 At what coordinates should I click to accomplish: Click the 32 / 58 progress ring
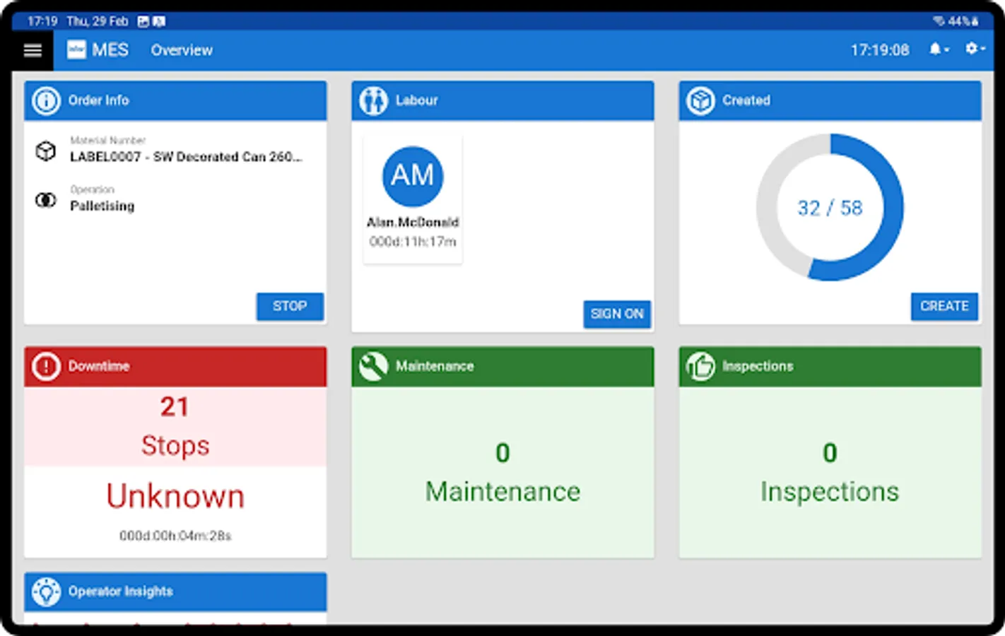point(830,207)
